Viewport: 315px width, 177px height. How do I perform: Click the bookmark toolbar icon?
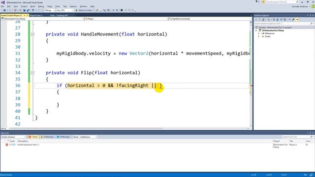coord(122,10)
